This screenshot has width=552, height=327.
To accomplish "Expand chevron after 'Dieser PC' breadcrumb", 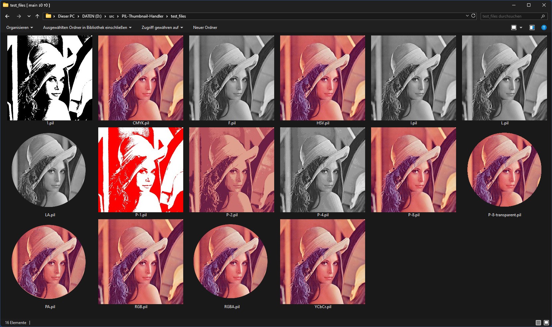I will coord(79,16).
